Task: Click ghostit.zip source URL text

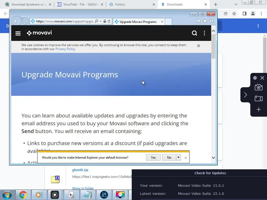Action: (x=102, y=177)
